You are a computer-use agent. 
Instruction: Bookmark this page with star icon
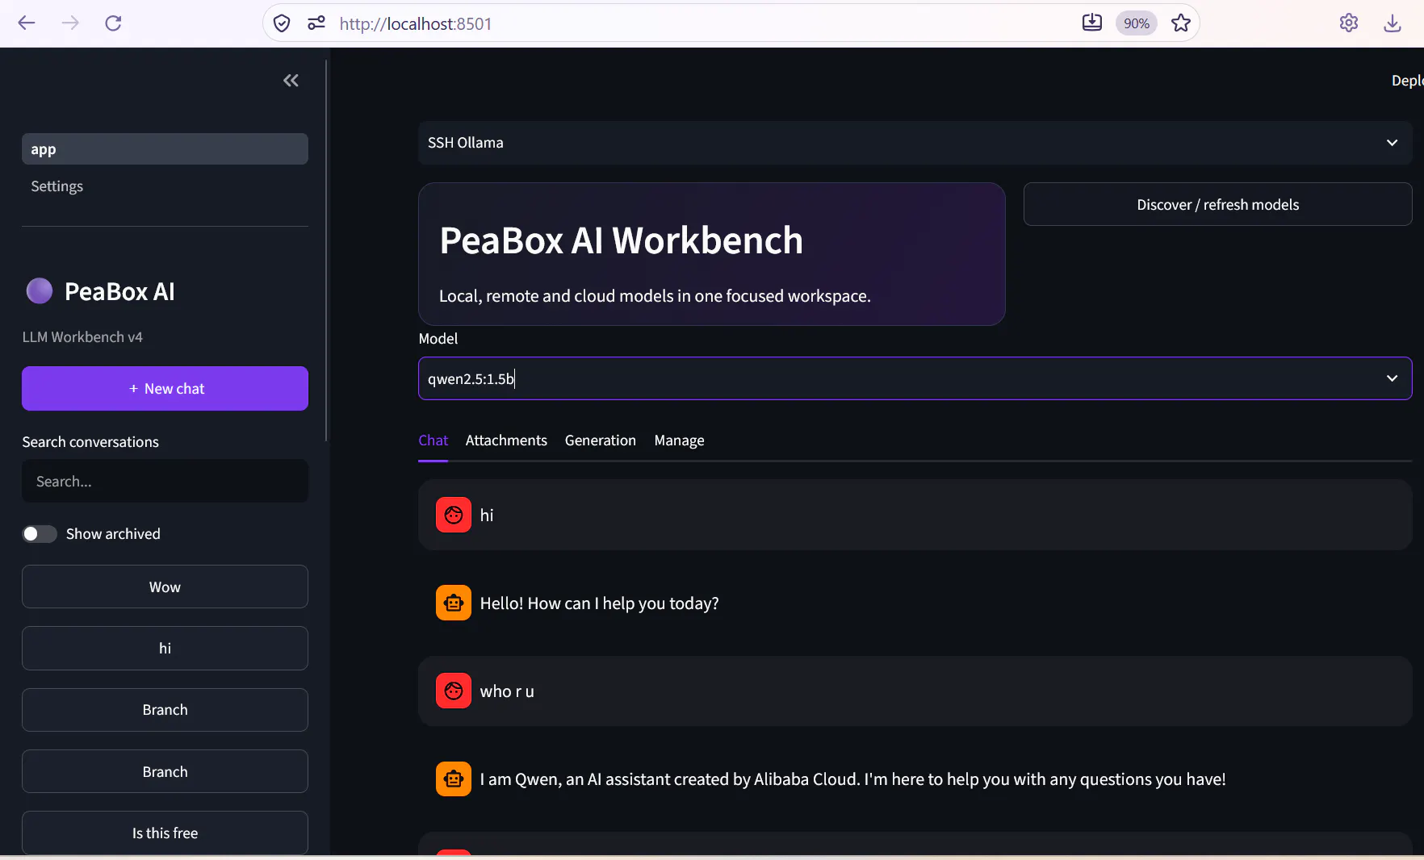[x=1181, y=23]
